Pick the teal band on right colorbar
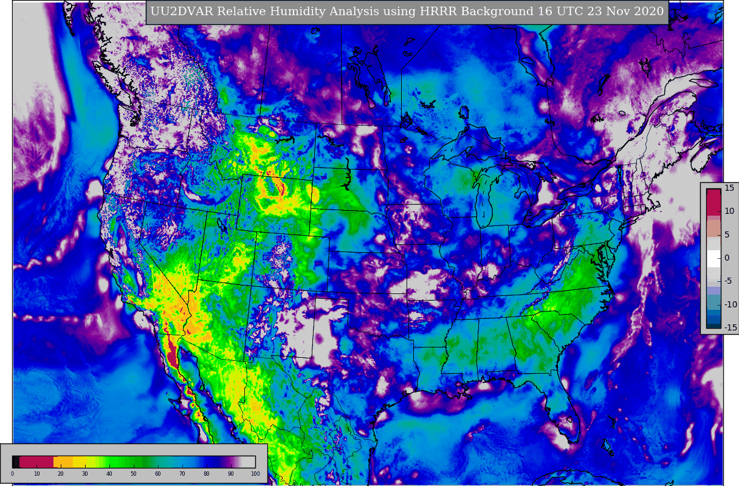Viewport: 739px width, 486px height. click(x=713, y=302)
